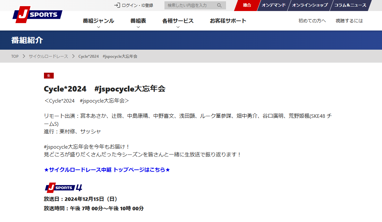Screen dimensions: 382x222
Task: Open the オンラインショップ tab
Action: point(310,5)
